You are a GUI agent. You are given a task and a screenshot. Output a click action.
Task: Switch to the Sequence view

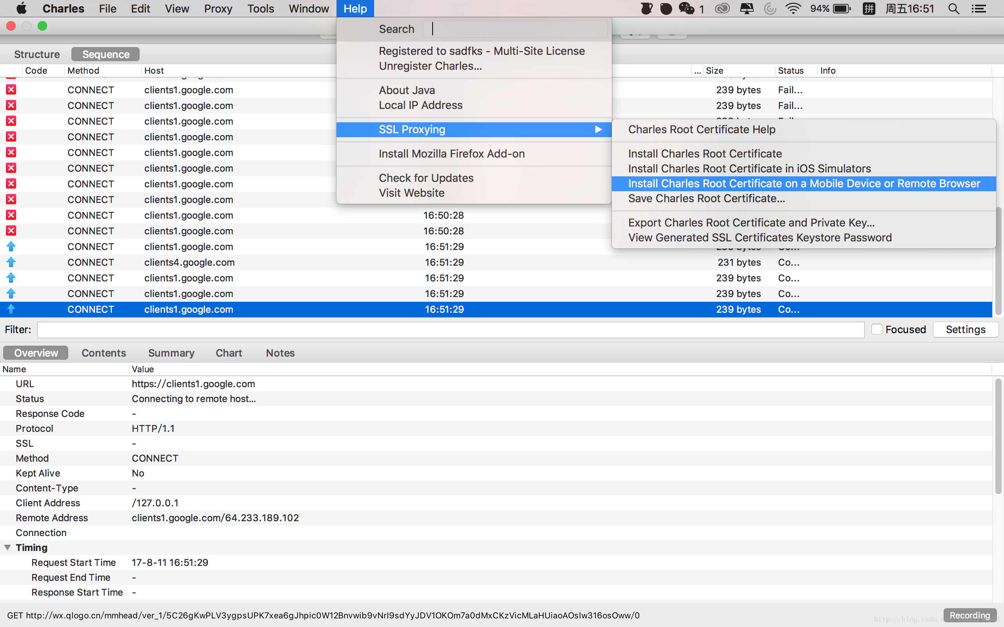coord(105,54)
